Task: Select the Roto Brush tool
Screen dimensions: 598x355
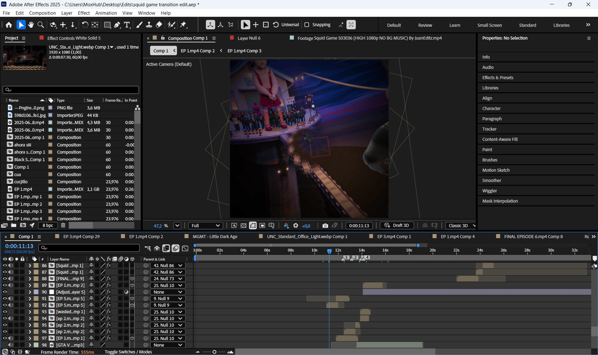Action: click(171, 25)
